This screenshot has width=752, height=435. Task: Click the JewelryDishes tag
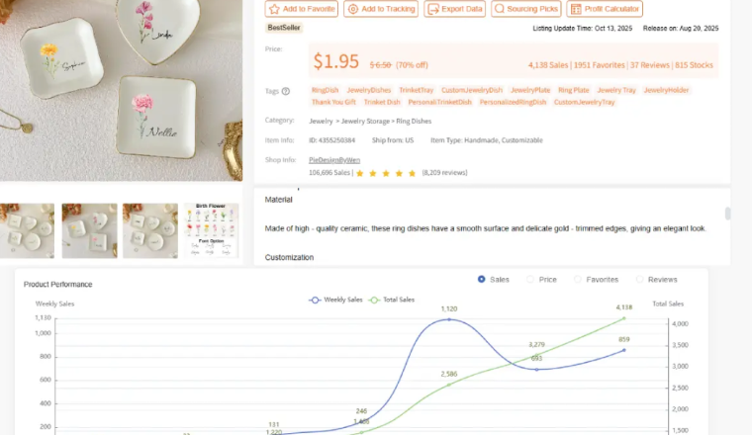tap(369, 90)
